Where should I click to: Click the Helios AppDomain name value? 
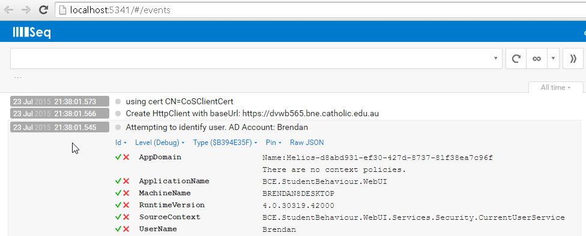[x=378, y=158]
